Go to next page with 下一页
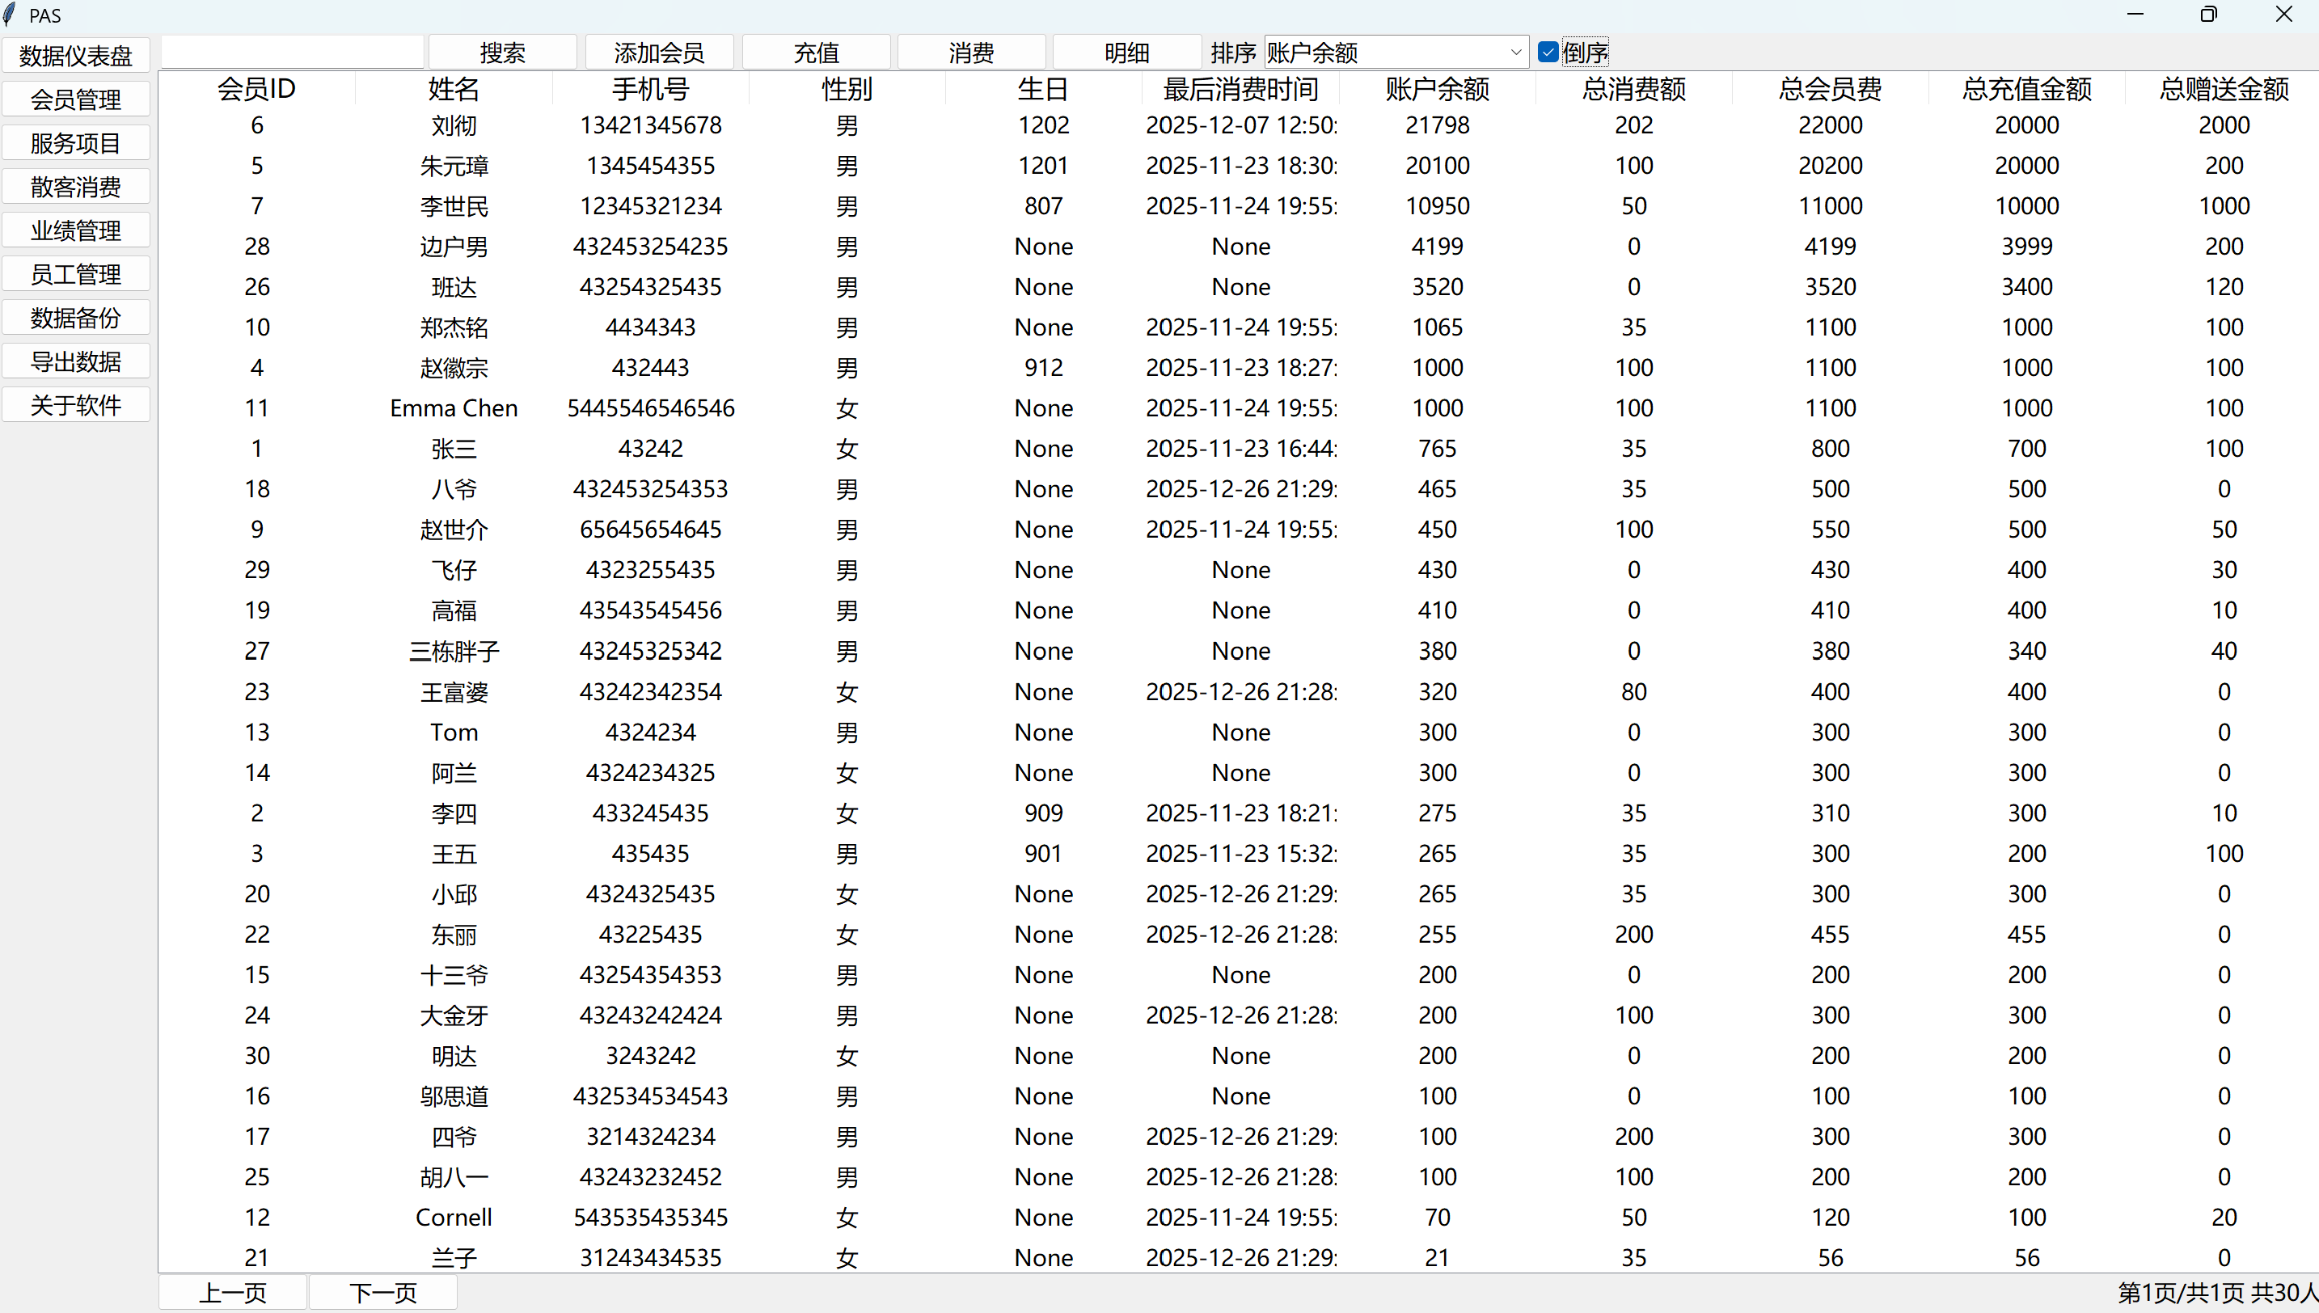The height and width of the screenshot is (1313, 2319). [x=383, y=1293]
